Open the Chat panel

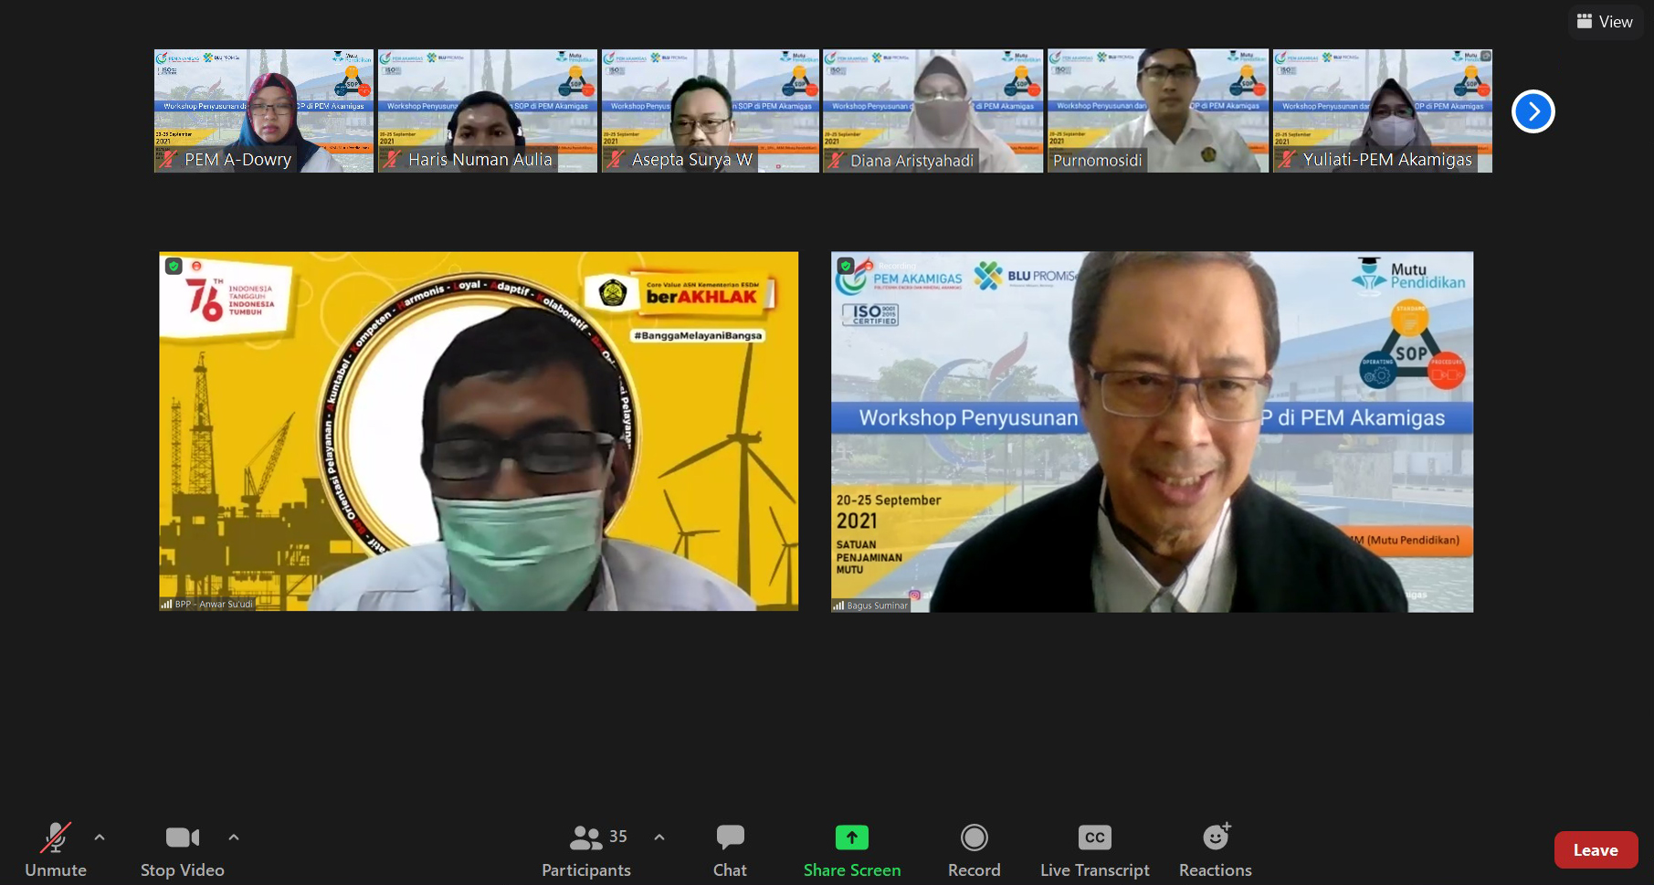(x=730, y=850)
